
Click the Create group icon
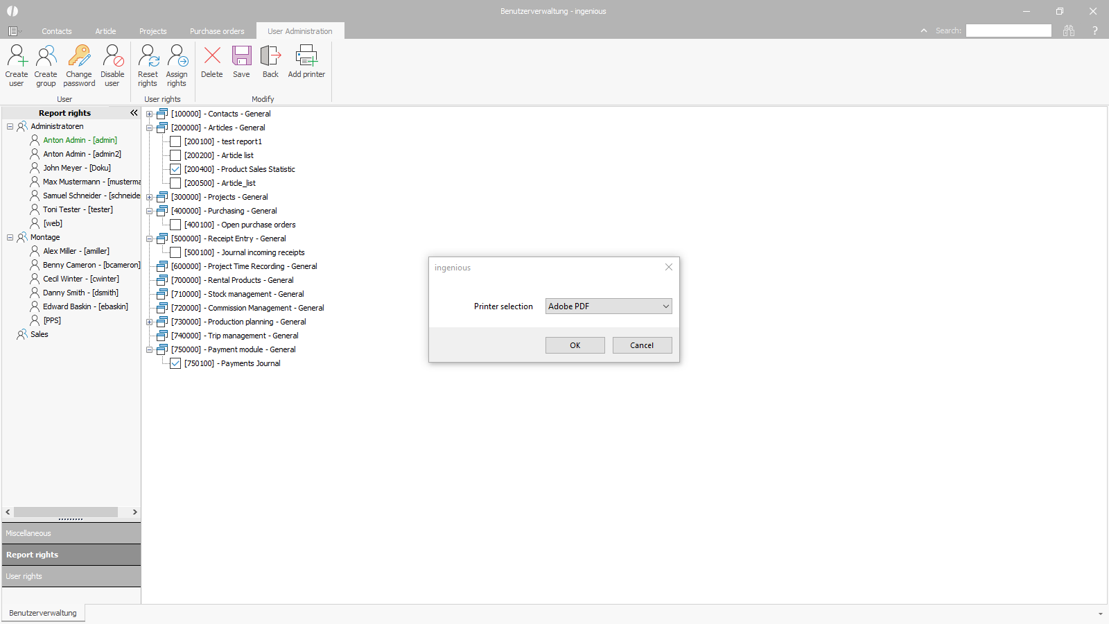pos(46,57)
